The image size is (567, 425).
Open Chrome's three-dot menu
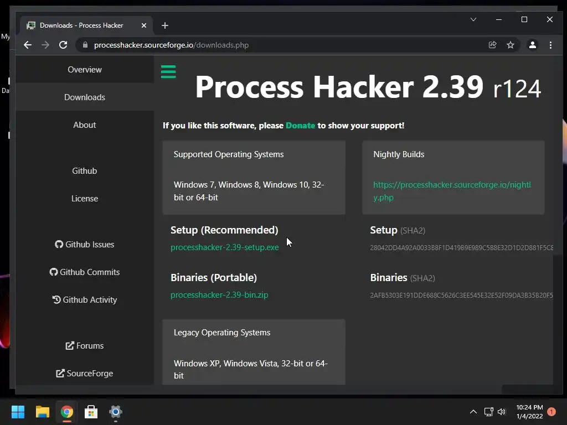(x=550, y=45)
